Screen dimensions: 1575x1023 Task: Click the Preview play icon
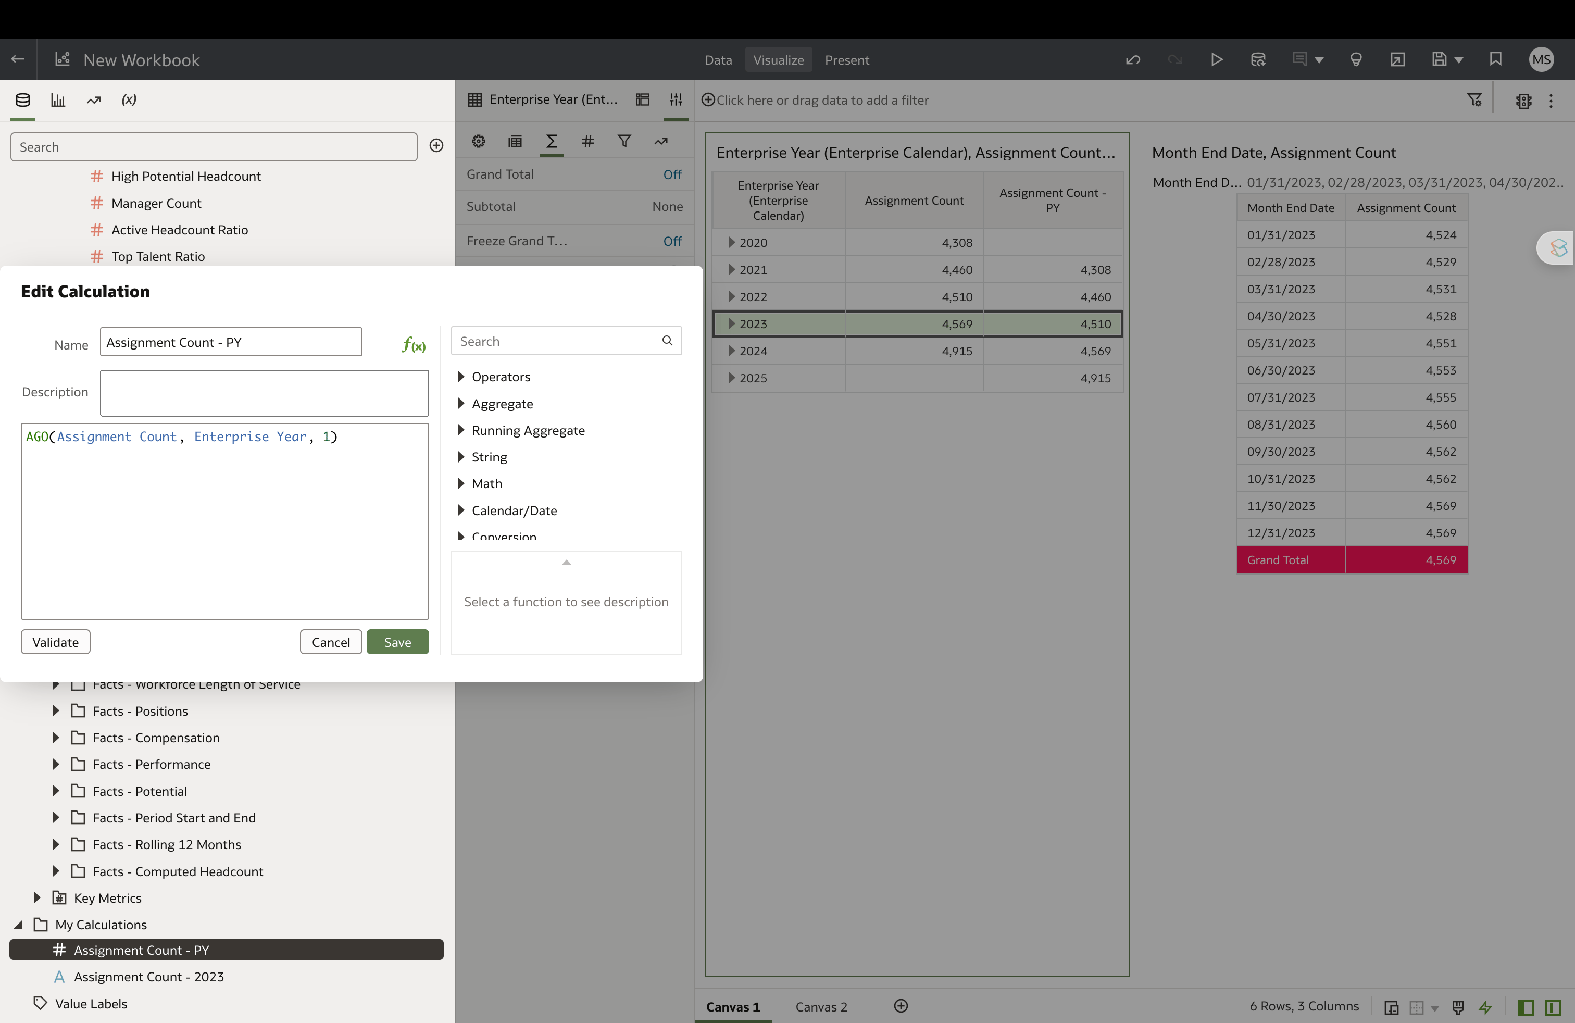point(1216,59)
